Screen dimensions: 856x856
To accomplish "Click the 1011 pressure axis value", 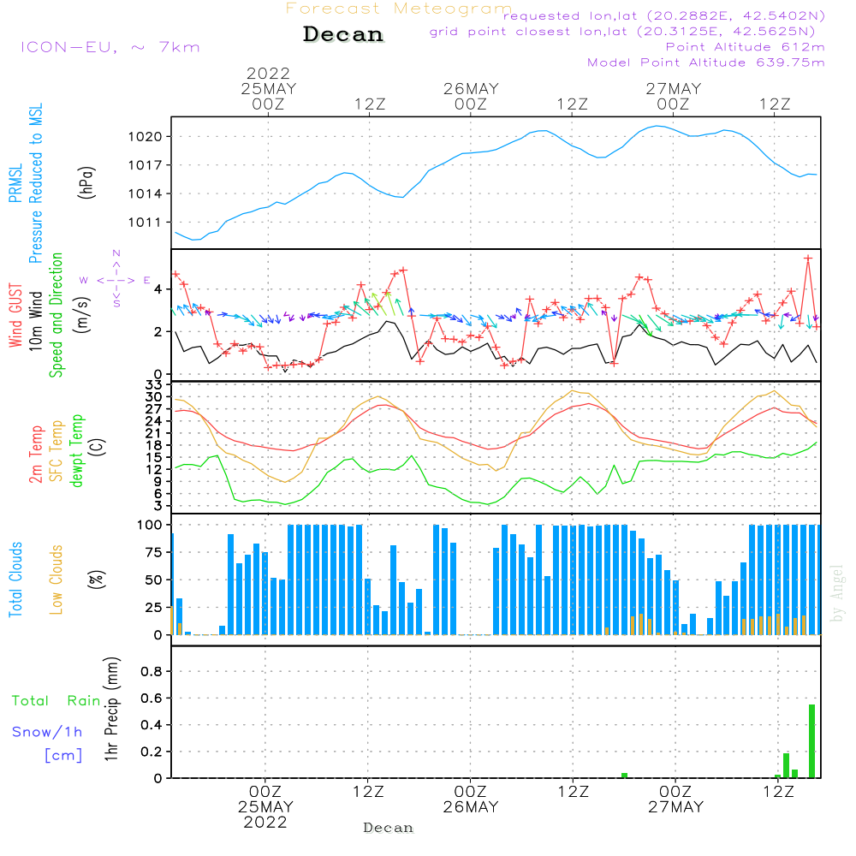I will pyautogui.click(x=146, y=223).
